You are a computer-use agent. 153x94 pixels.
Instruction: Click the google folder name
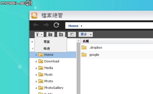(94, 55)
